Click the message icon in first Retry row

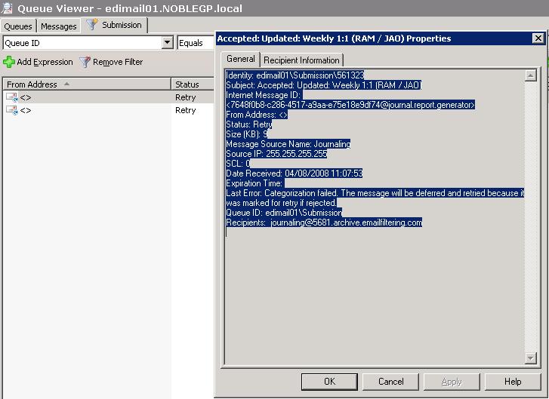[x=12, y=97]
